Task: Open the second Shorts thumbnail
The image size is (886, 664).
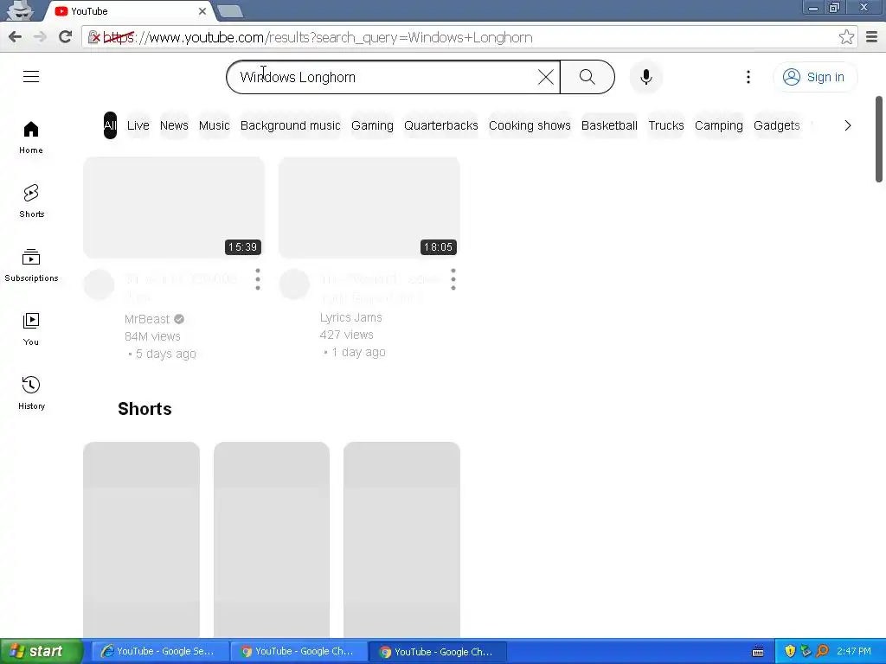Action: coord(271,539)
